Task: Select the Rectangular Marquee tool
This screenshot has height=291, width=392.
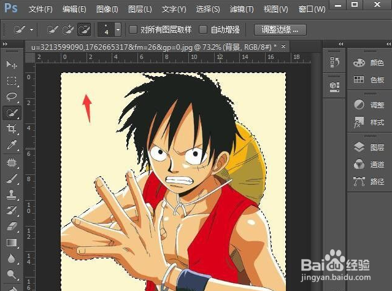Action: tap(12, 80)
